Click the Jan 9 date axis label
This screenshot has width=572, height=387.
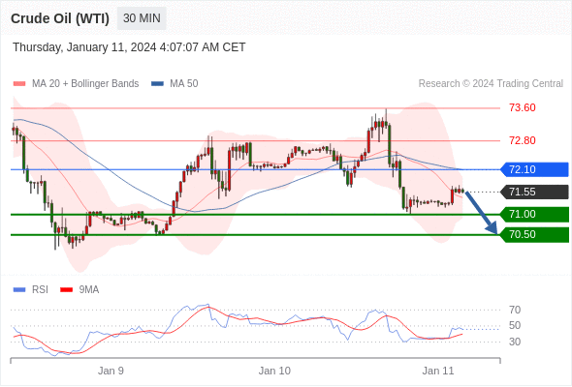tap(111, 371)
